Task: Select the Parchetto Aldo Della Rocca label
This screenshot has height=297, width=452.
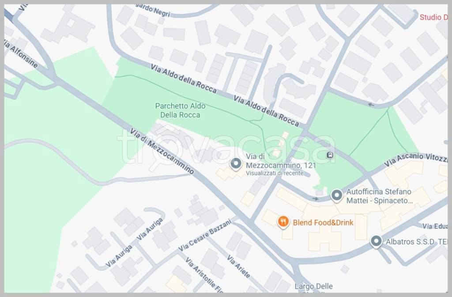Action: [x=180, y=110]
